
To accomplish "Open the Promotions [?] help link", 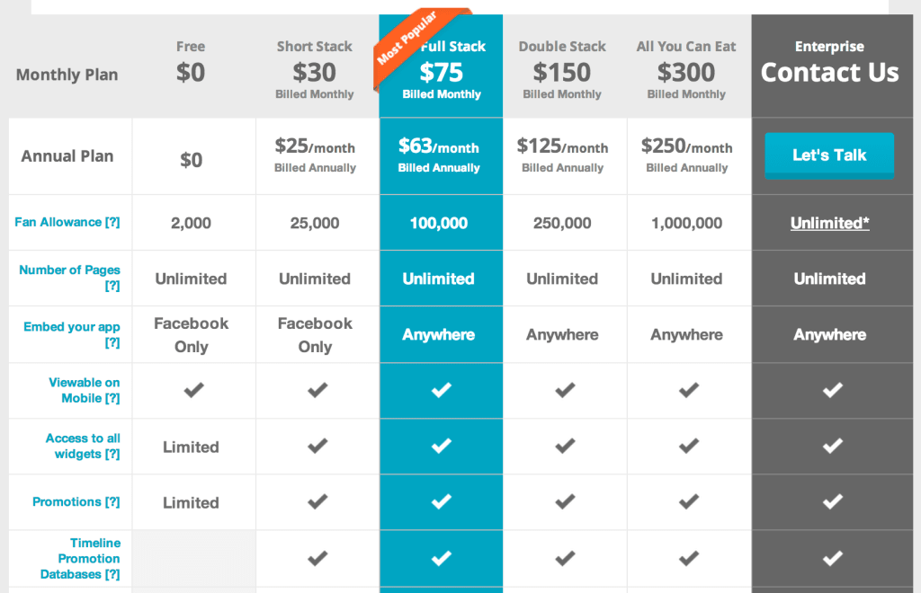I will point(76,501).
